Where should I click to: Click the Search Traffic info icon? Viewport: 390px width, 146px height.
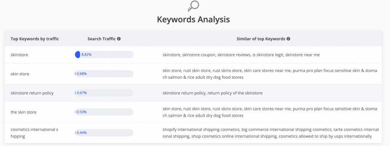point(119,39)
